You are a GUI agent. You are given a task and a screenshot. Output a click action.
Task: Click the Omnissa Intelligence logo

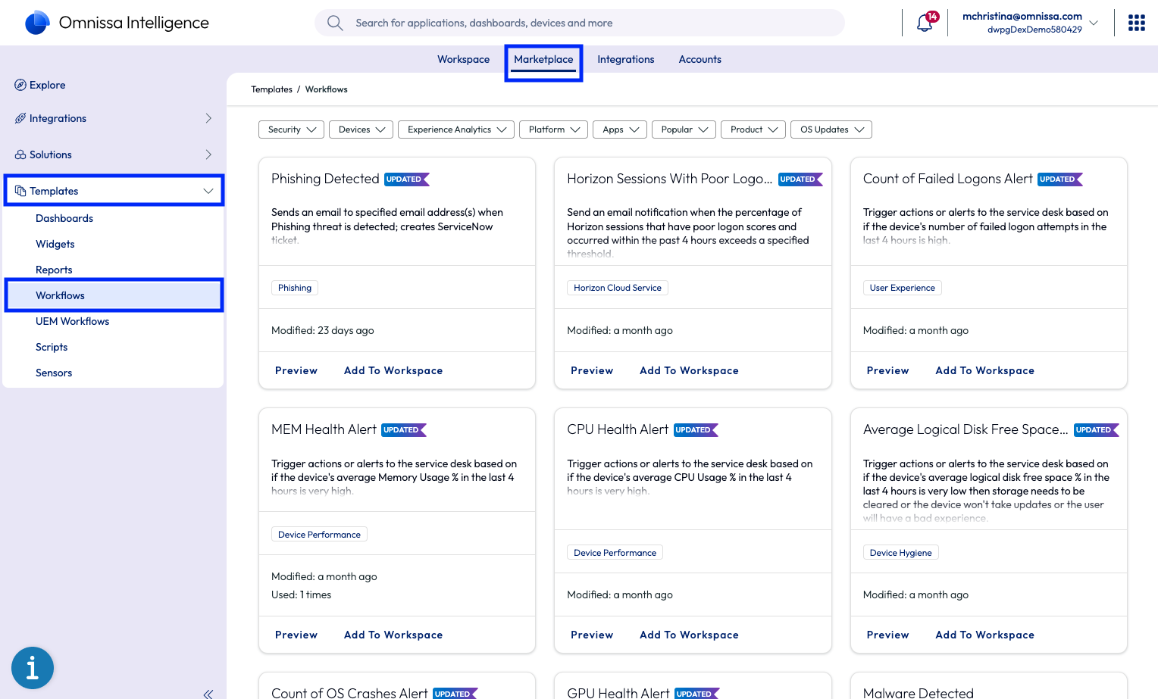click(38, 23)
